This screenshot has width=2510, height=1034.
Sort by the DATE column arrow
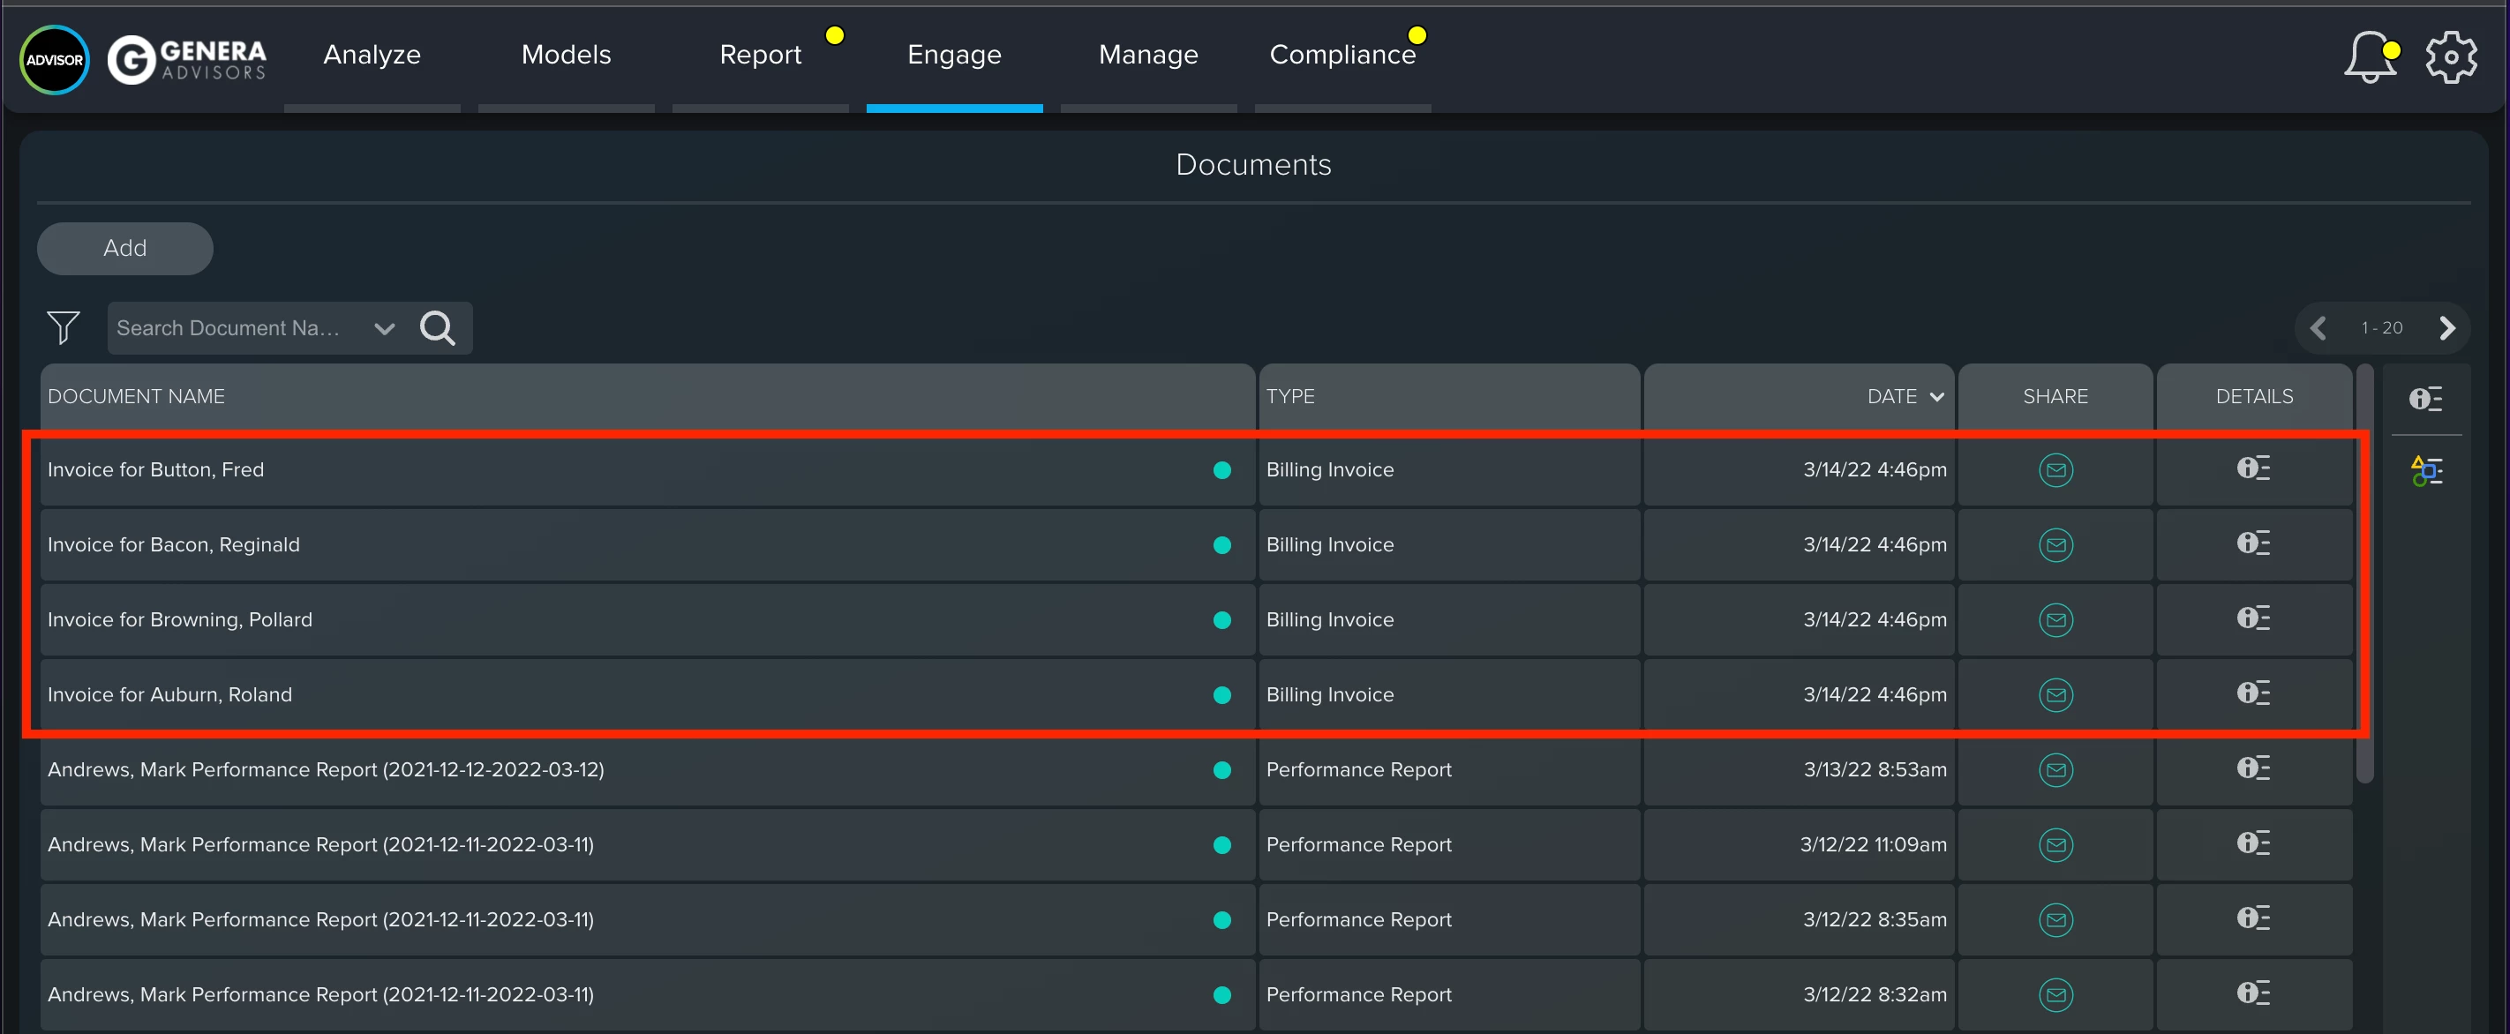1936,396
